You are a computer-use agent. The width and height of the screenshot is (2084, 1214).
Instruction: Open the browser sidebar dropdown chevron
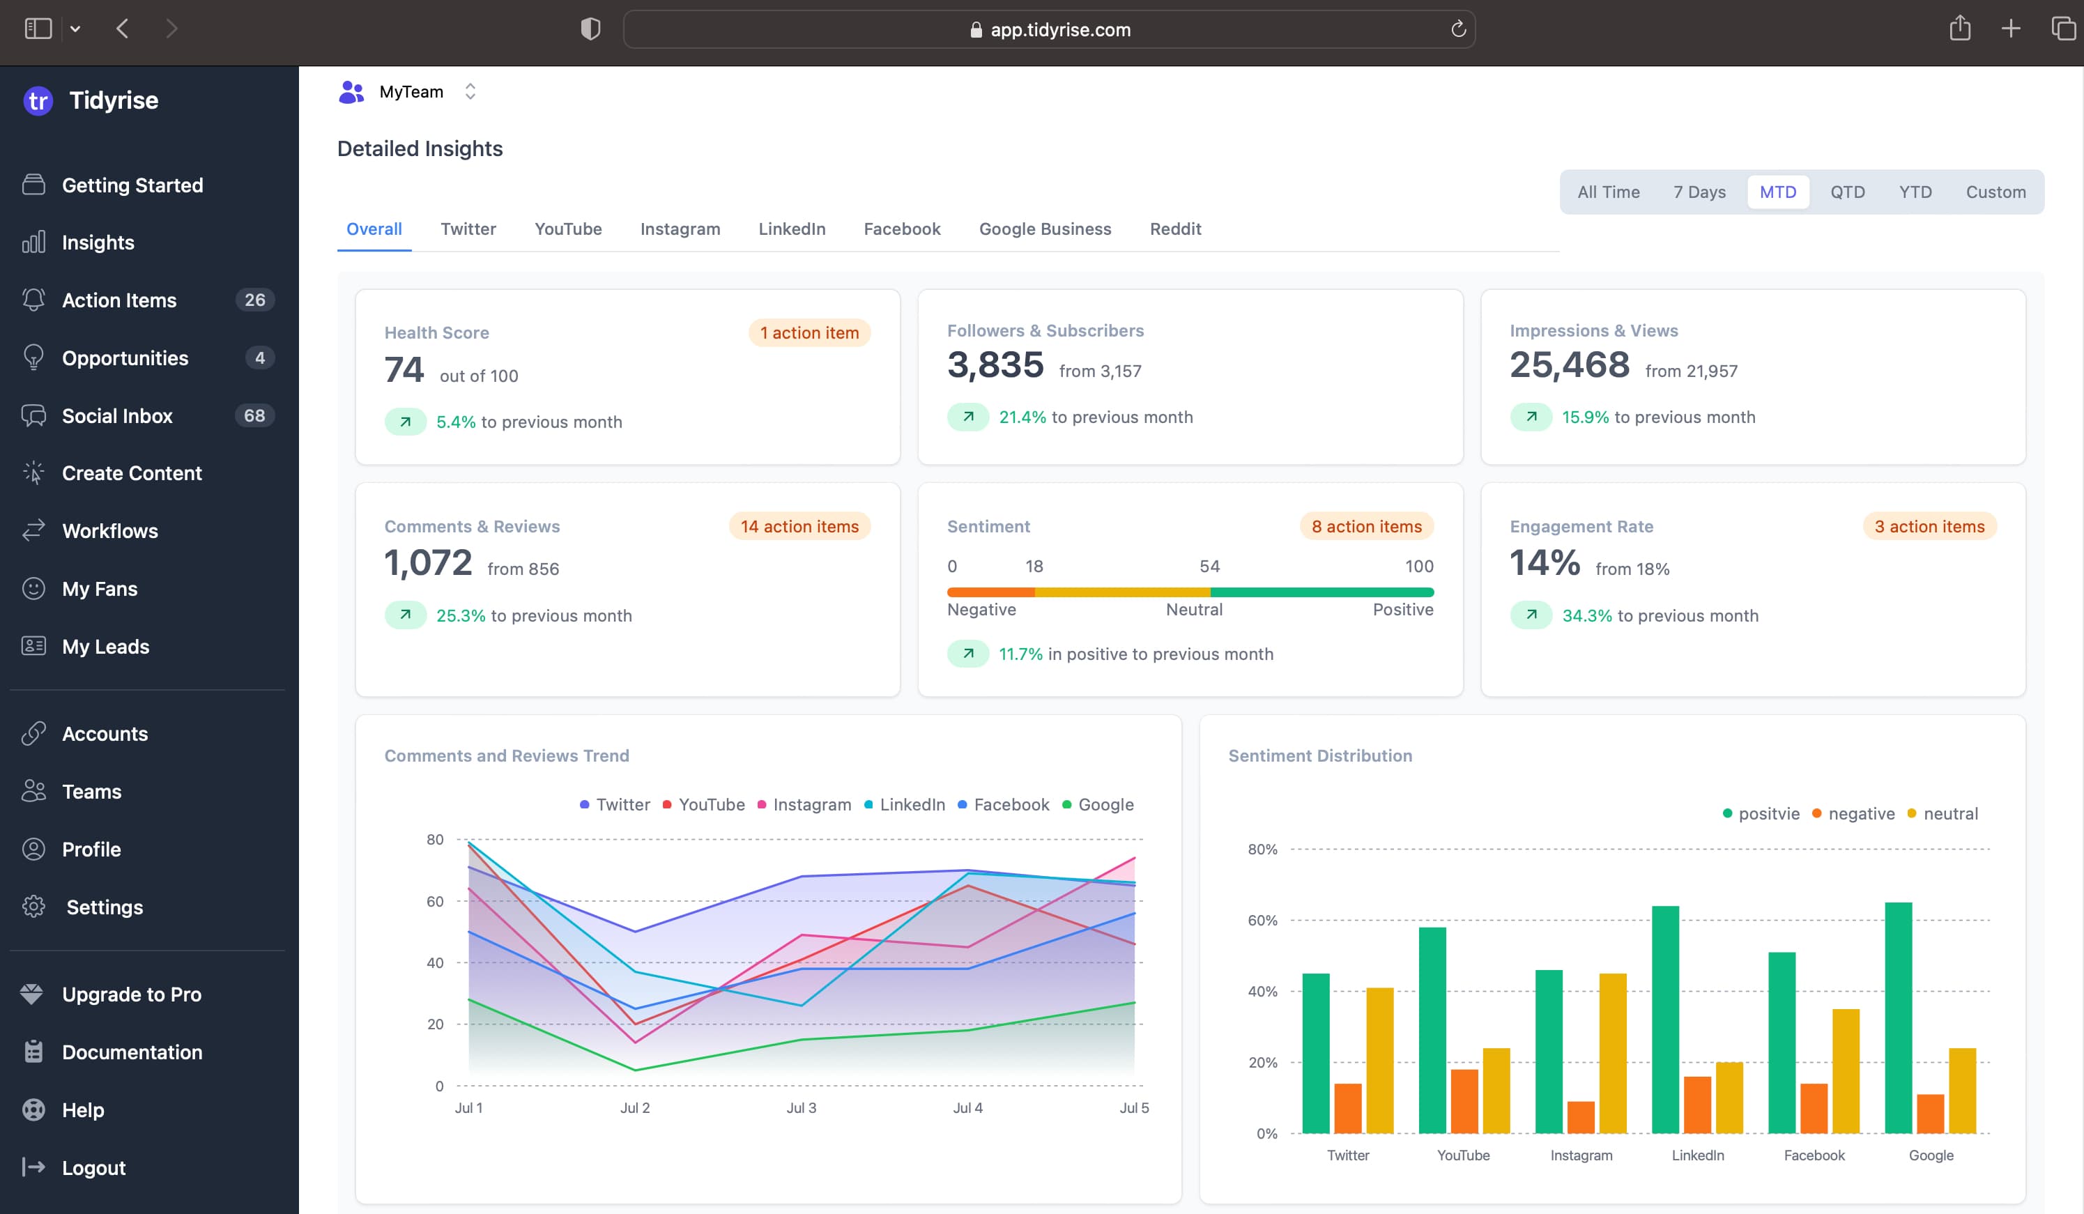coord(75,29)
